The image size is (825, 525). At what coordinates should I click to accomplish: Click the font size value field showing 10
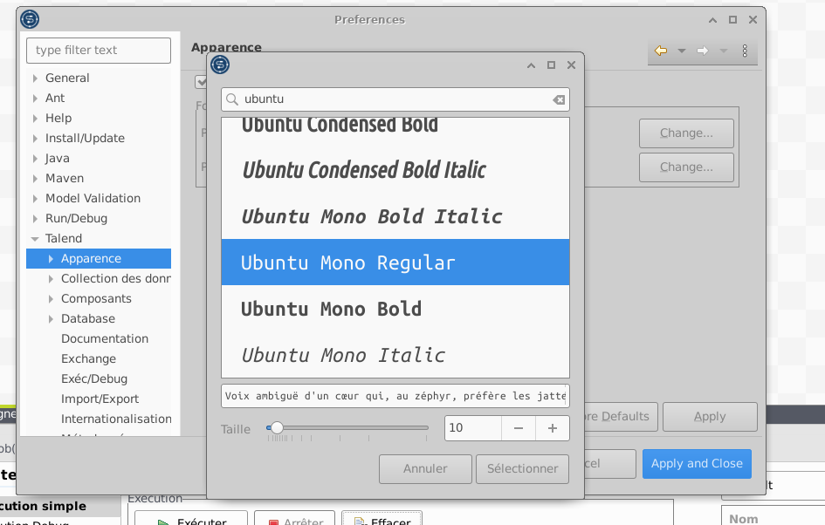473,428
